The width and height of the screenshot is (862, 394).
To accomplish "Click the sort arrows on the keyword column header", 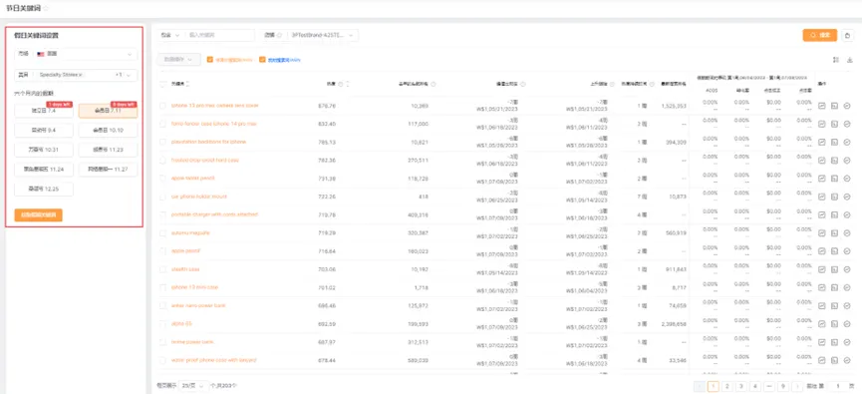I will point(188,84).
